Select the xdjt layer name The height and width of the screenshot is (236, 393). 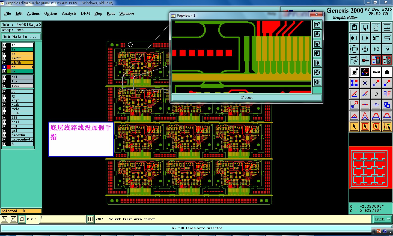tap(22, 100)
